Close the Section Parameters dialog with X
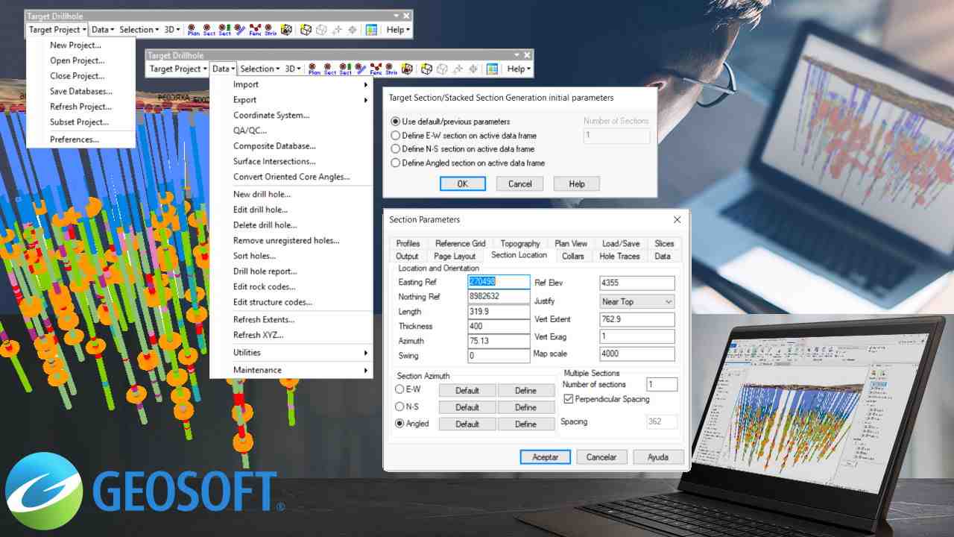 677,219
